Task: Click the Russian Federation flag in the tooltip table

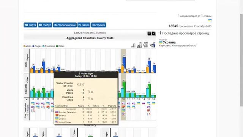Action: [57, 112]
